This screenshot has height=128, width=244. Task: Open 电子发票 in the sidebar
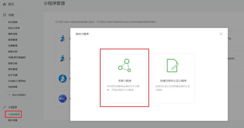pos(13,75)
